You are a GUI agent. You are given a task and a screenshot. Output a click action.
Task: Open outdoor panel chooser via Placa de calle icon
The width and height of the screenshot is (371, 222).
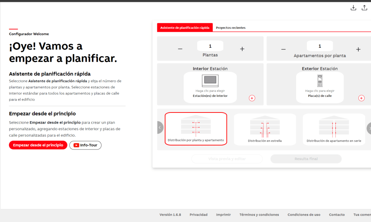pos(319,81)
